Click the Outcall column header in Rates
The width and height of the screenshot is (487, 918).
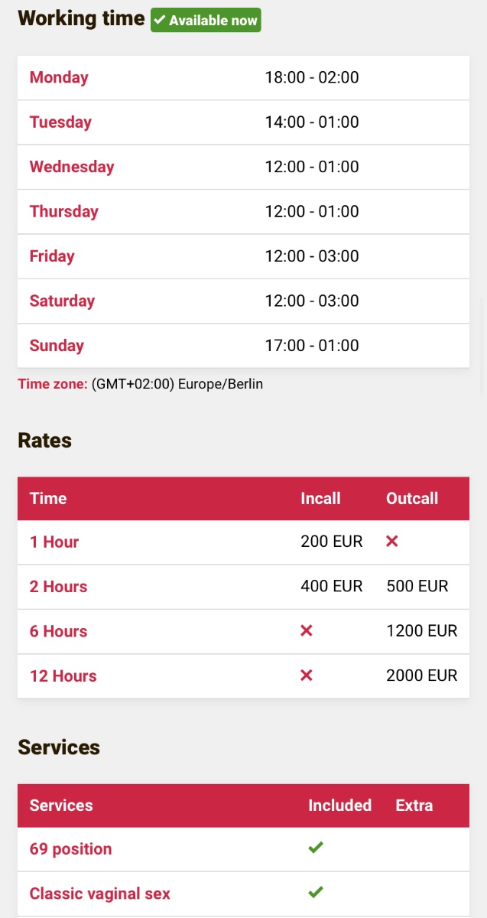pyautogui.click(x=412, y=499)
